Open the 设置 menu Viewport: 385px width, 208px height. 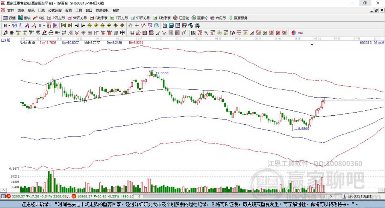click(68, 10)
